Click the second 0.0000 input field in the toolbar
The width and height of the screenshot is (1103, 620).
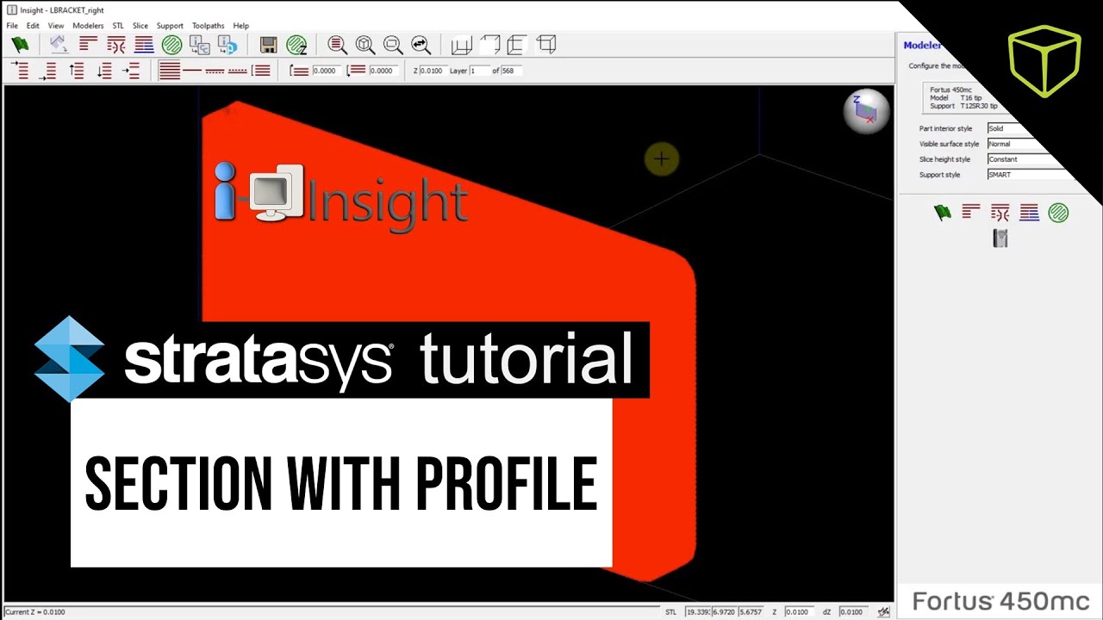point(383,71)
